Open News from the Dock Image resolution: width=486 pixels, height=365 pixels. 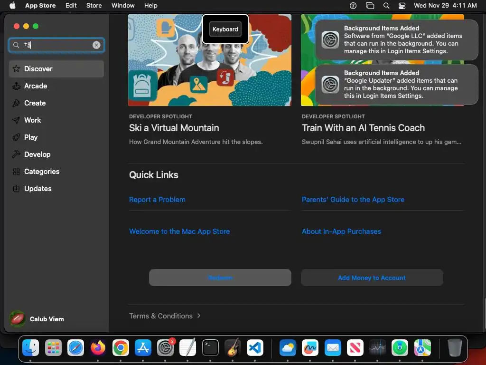(x=355, y=347)
